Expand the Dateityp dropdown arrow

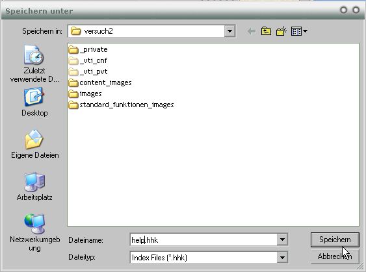(x=282, y=258)
